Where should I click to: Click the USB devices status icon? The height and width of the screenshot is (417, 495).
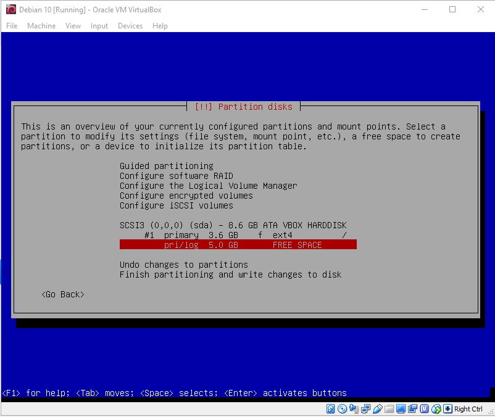click(x=378, y=409)
